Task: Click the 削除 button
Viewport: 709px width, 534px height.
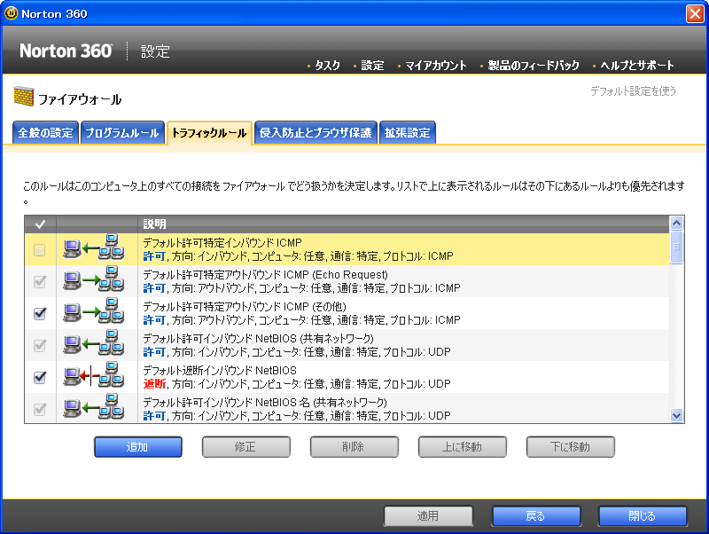Action: (354, 447)
